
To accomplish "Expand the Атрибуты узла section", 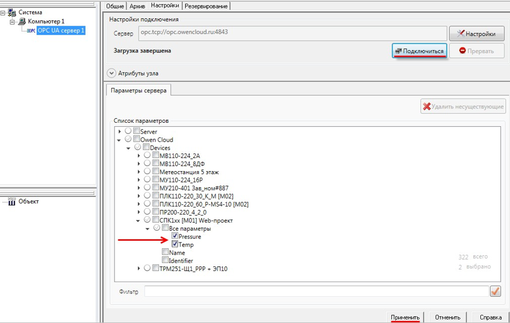I will pos(111,73).
